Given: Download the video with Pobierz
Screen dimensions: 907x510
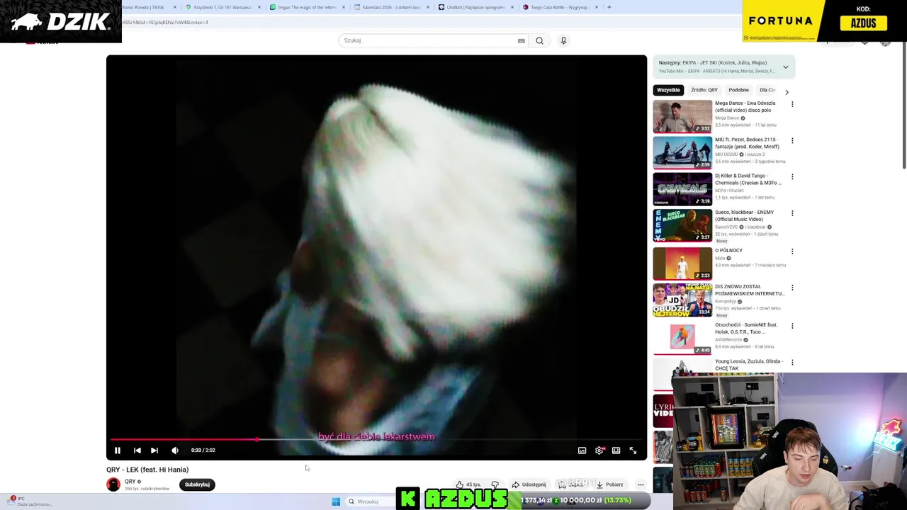Looking at the screenshot, I should [x=610, y=484].
